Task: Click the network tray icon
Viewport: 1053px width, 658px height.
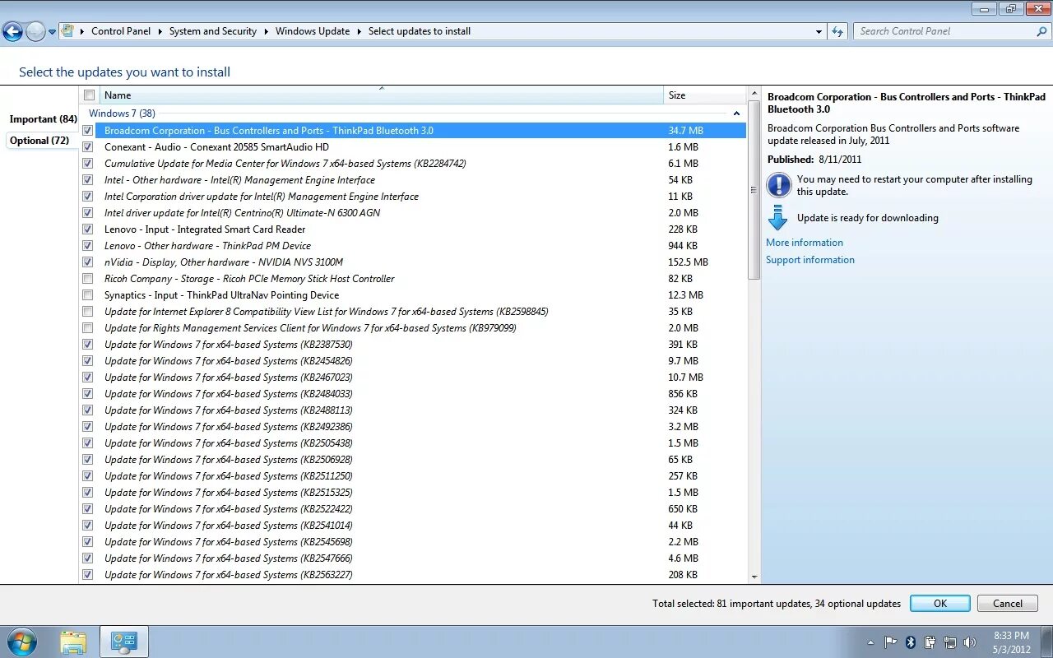Action: click(950, 642)
